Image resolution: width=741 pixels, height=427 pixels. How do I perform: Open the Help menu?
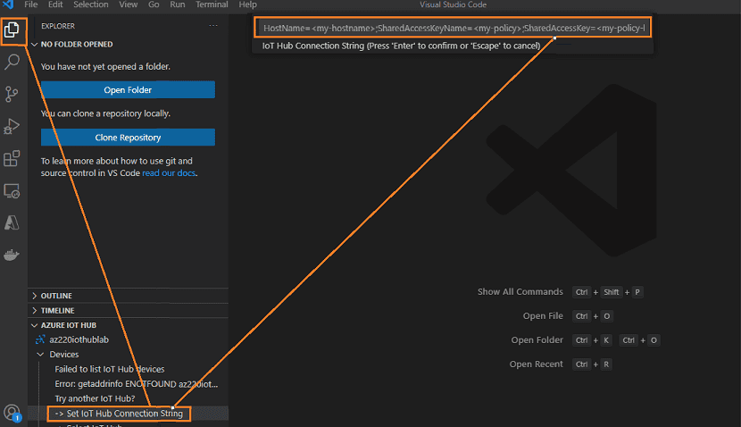247,4
